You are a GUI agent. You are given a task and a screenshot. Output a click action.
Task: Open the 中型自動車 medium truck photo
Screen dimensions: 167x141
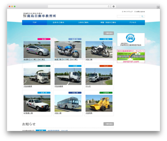coord(68,77)
